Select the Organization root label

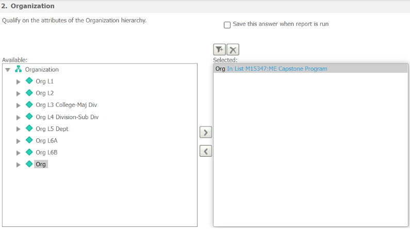(42, 70)
